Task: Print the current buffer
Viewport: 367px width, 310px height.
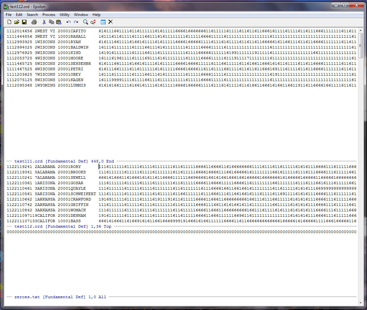Action: click(34, 22)
